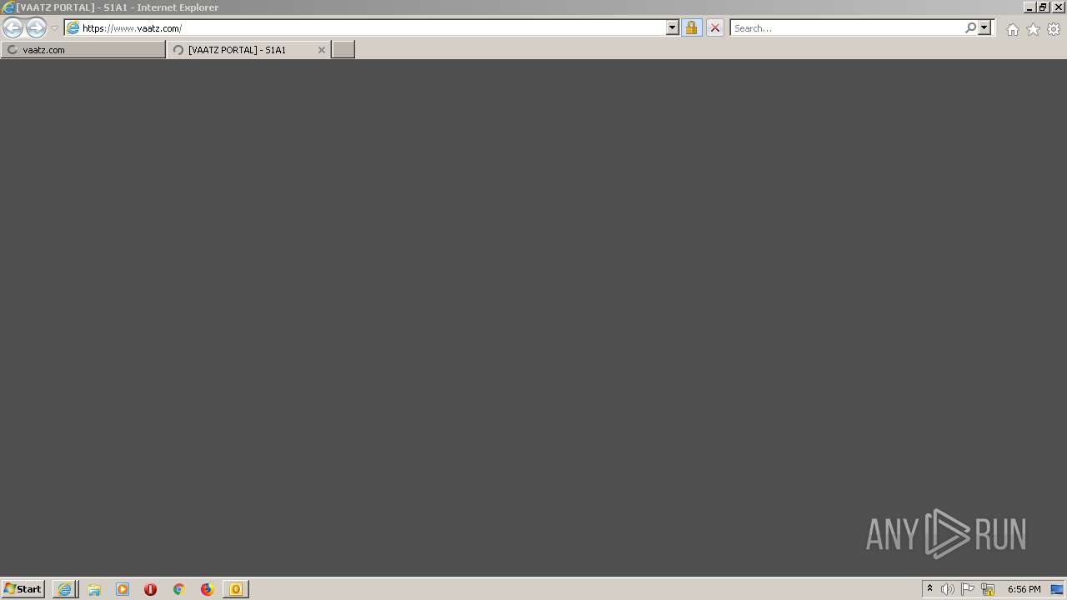Viewport: 1067px width, 600px height.
Task: Switch to the vaatz.com tab
Action: click(83, 50)
